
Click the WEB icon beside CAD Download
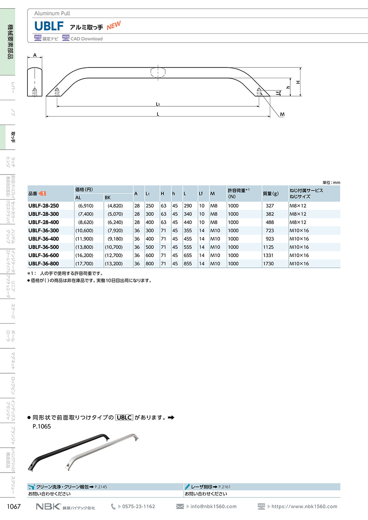tap(65, 38)
